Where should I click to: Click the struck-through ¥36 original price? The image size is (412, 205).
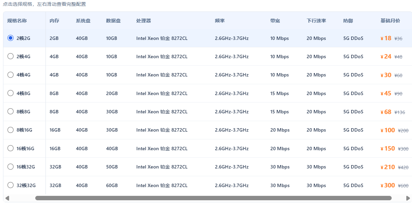(x=398, y=39)
